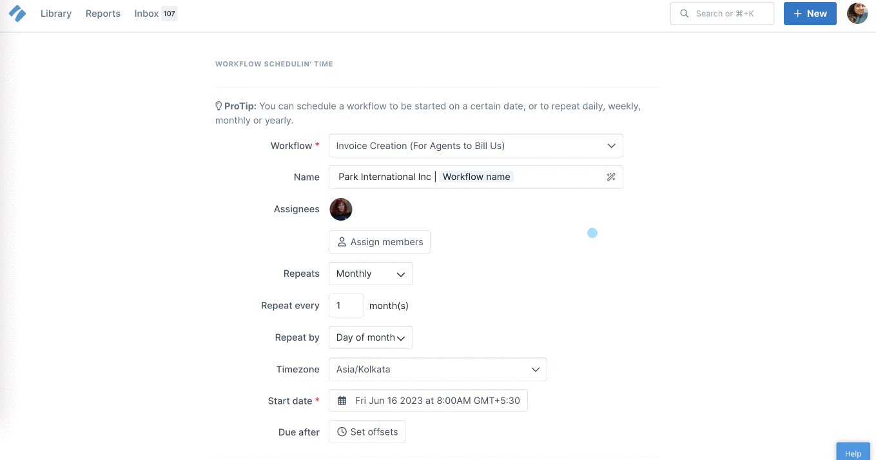Click the Assign members button

tap(380, 242)
